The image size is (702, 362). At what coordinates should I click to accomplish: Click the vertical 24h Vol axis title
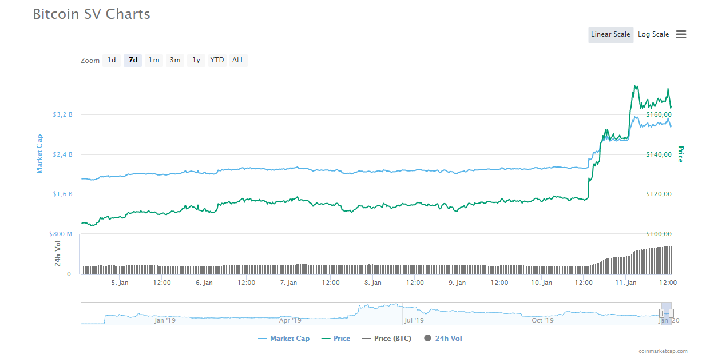coord(58,254)
